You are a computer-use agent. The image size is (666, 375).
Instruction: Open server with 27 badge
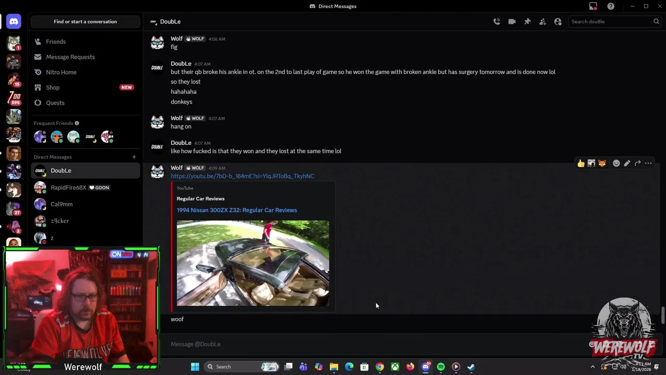point(14,208)
